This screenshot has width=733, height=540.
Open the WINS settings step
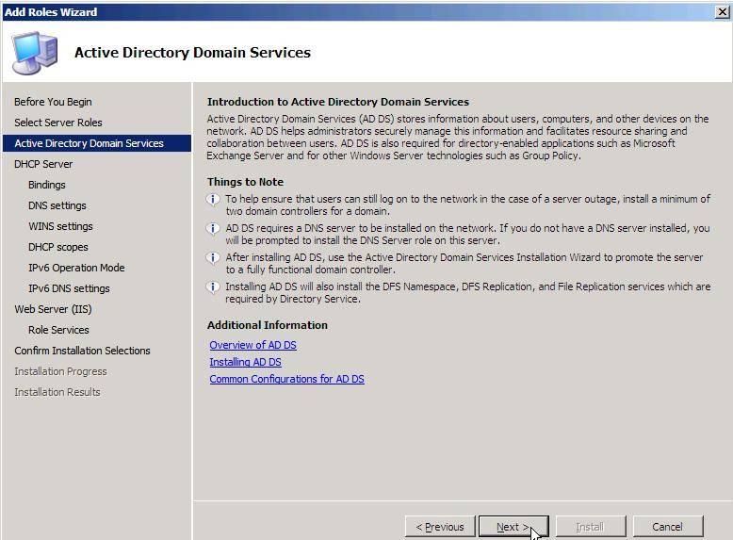point(60,226)
